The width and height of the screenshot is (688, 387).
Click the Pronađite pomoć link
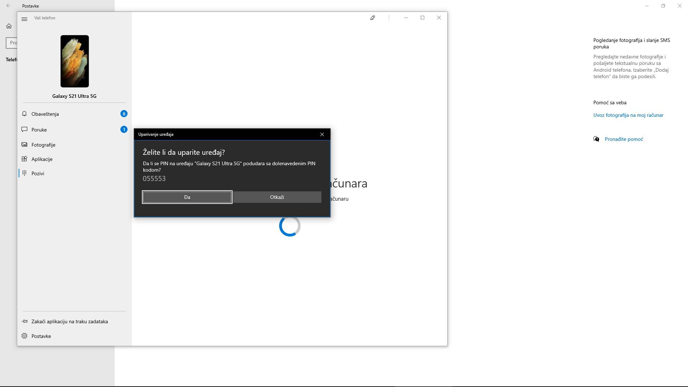tap(623, 139)
